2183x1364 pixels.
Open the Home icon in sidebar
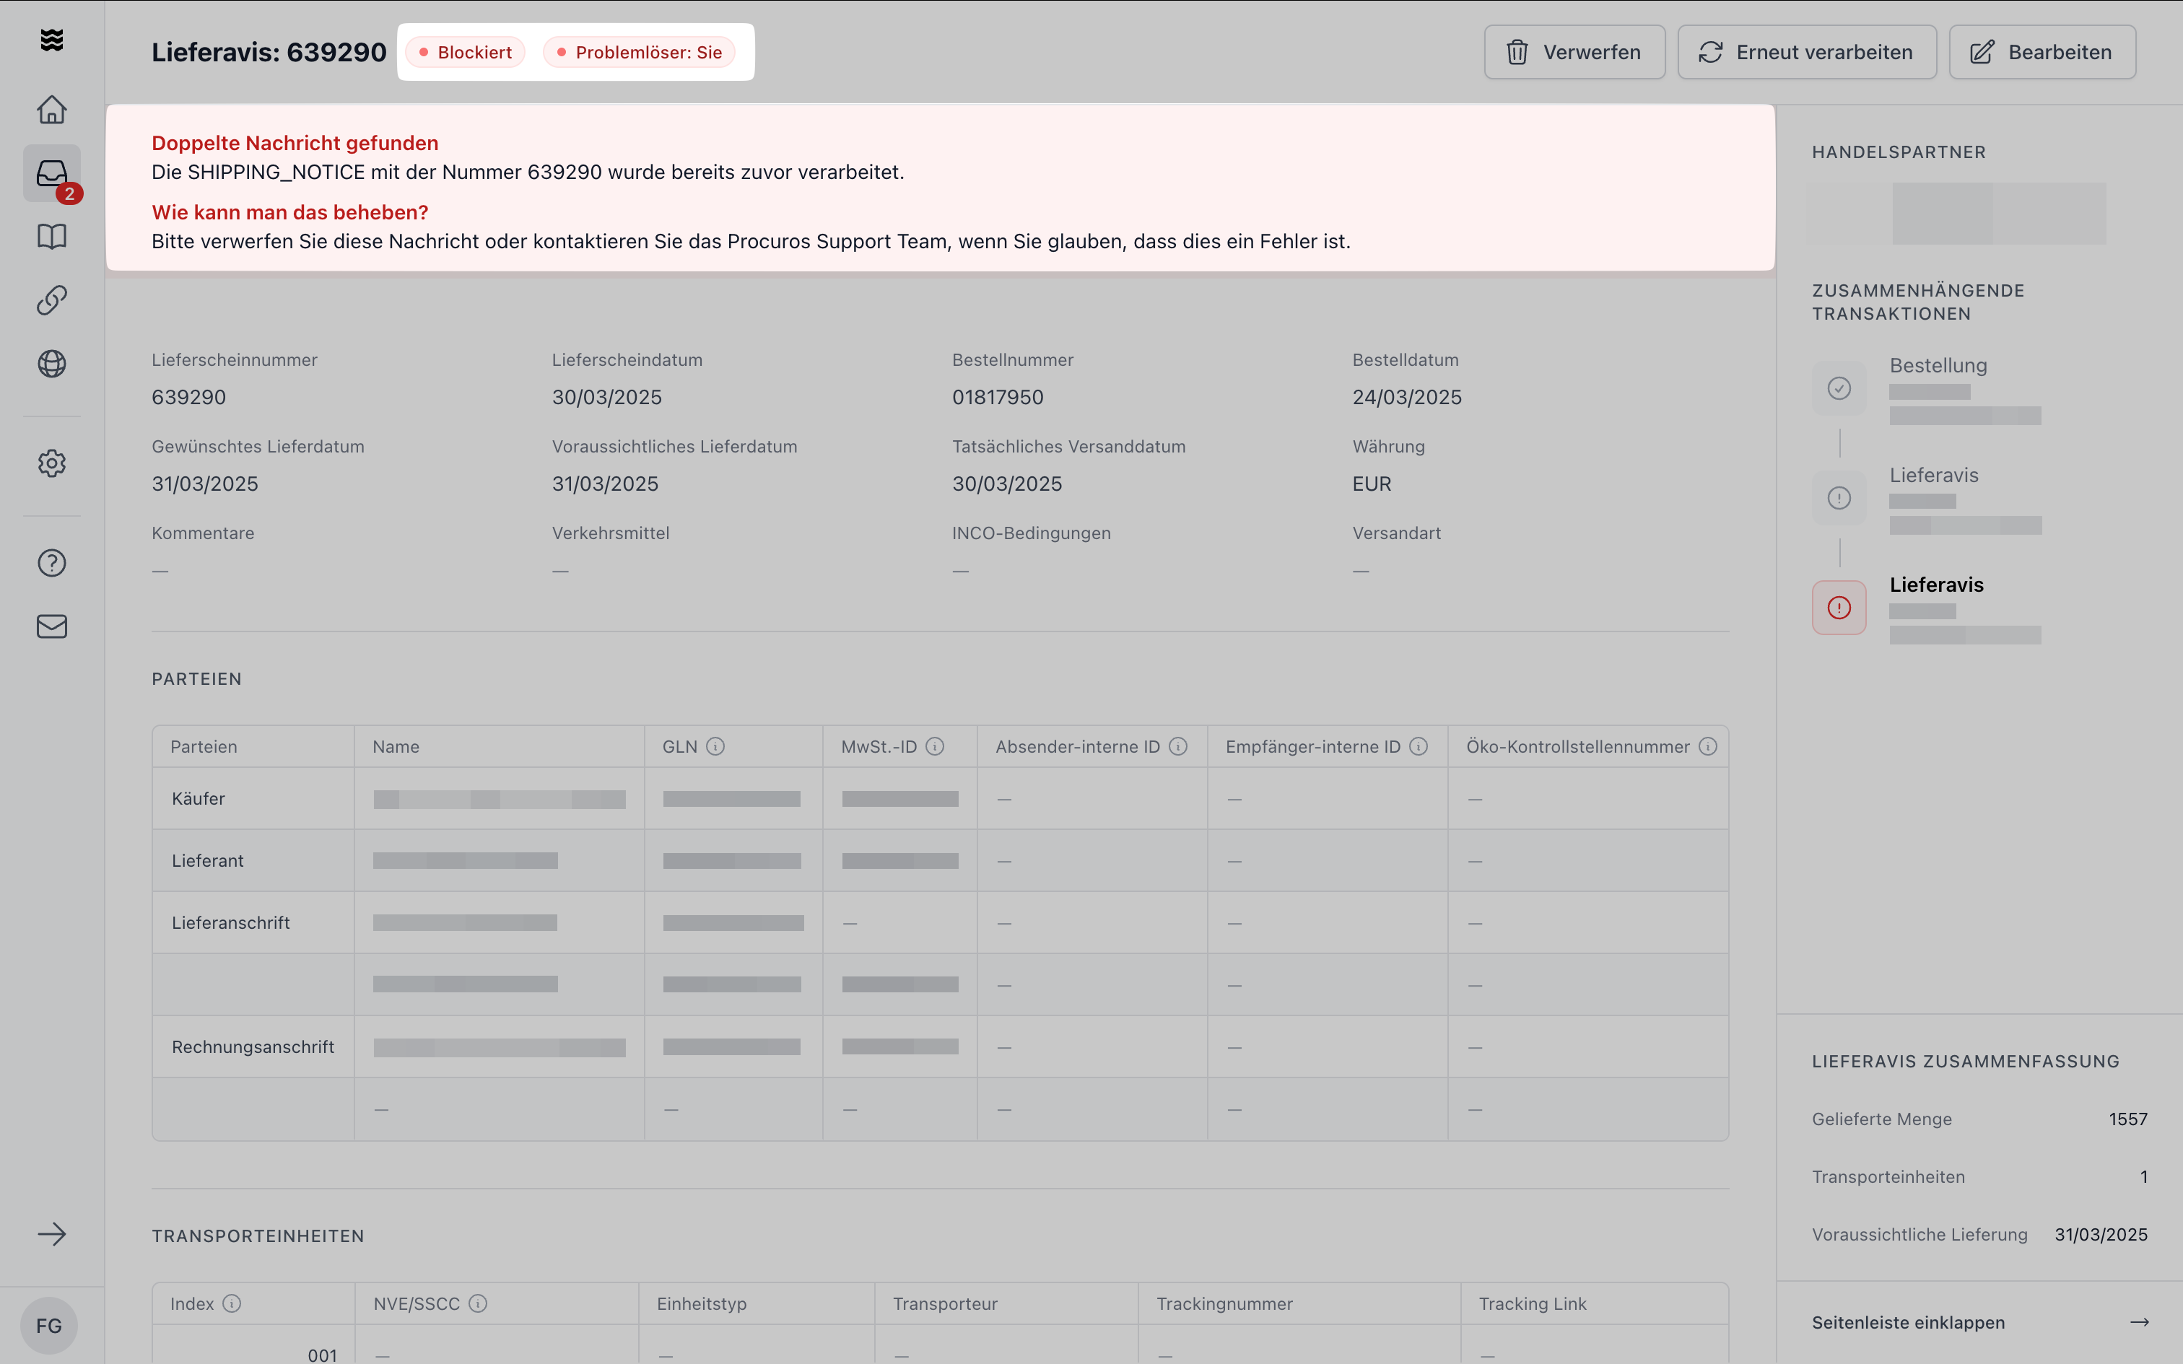(x=51, y=109)
